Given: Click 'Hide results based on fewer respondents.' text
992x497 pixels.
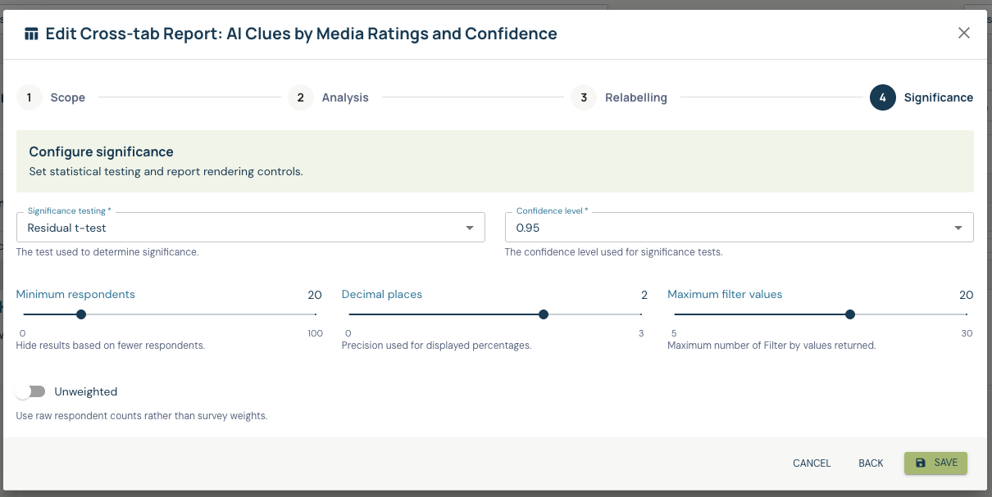Looking at the screenshot, I should [x=111, y=346].
